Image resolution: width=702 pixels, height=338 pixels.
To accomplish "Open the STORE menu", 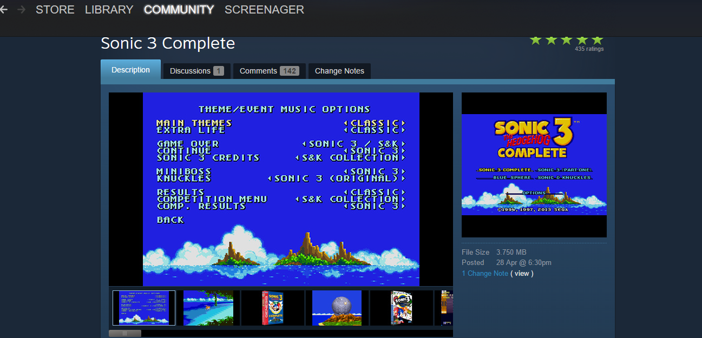I will click(55, 10).
